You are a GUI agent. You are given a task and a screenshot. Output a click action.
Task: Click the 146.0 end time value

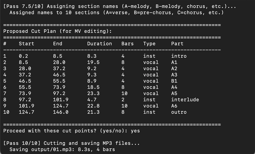[61, 112]
